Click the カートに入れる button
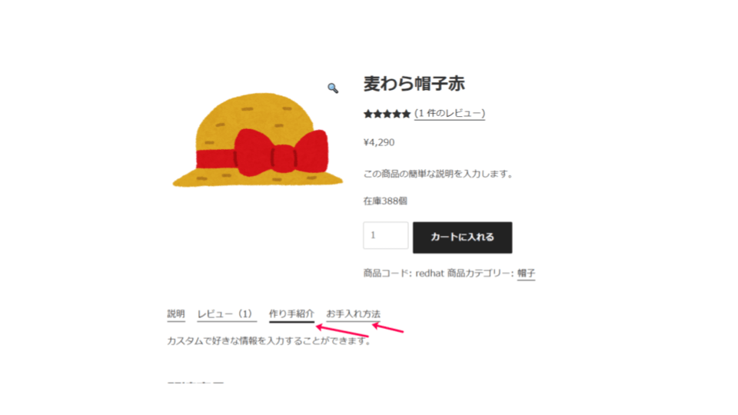 tap(462, 237)
